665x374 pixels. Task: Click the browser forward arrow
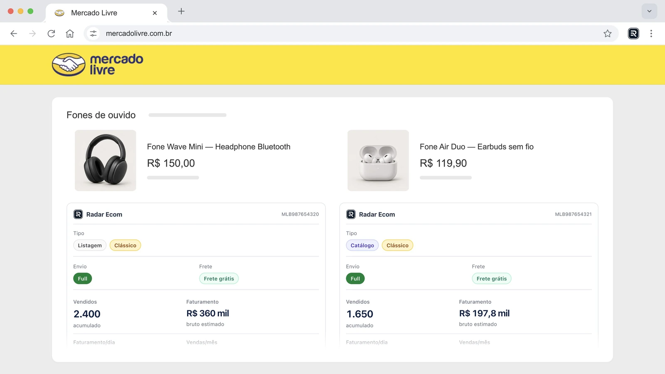pos(32,34)
